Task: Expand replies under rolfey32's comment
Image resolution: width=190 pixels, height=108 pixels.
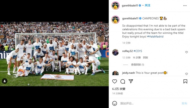Action: (138, 65)
